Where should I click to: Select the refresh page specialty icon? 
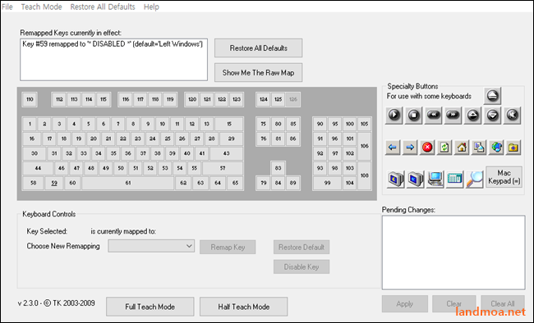(444, 148)
